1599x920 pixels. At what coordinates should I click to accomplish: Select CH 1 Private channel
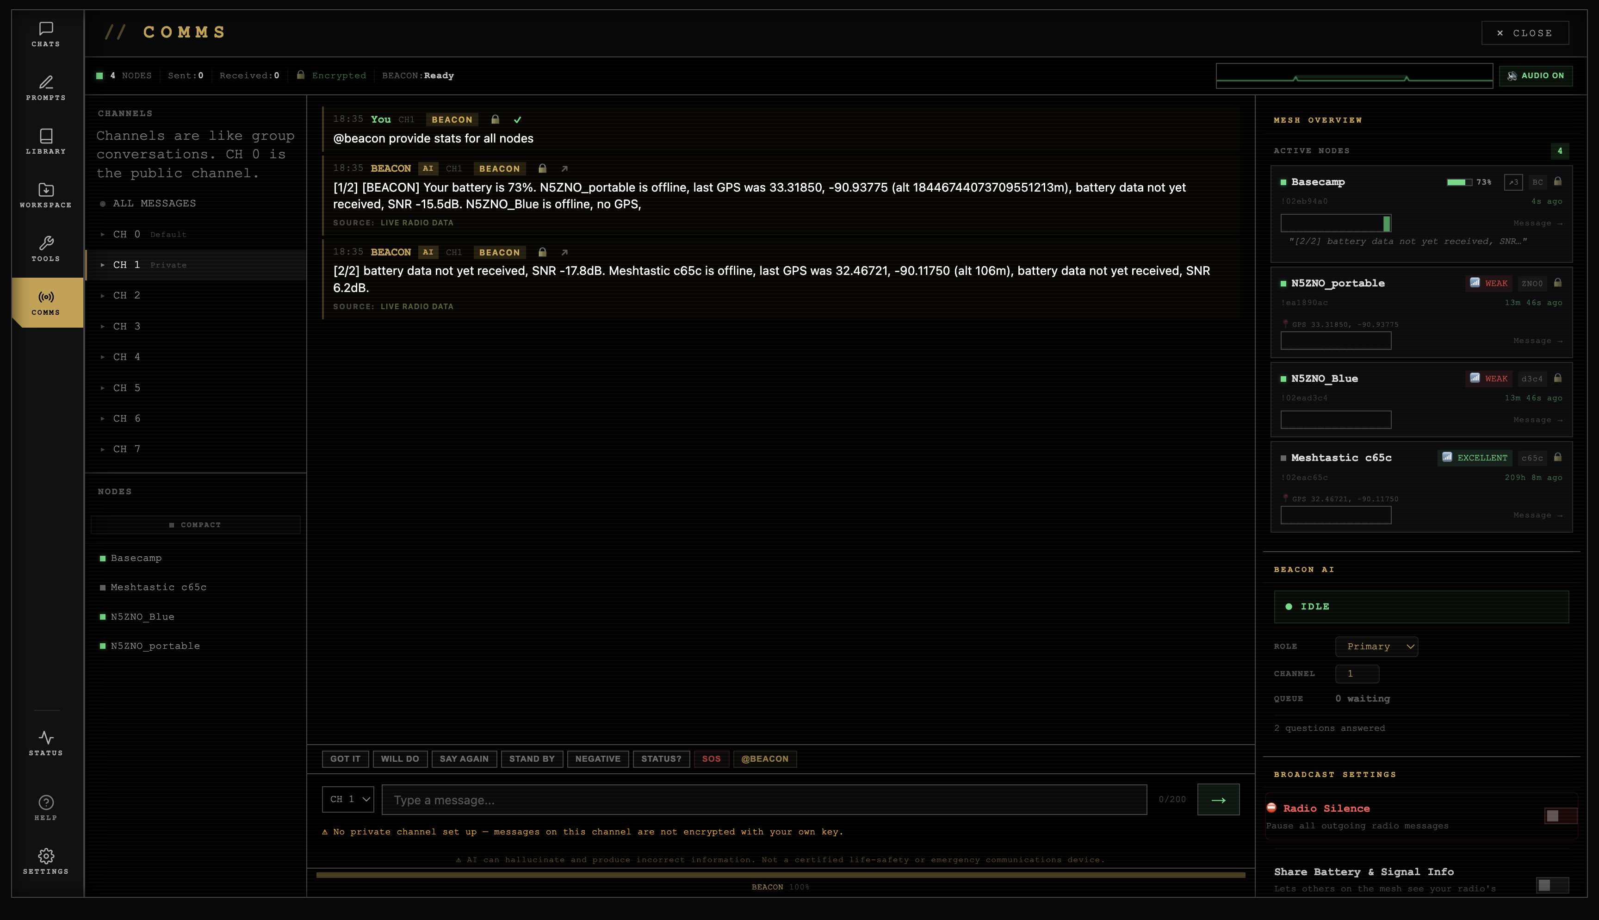point(196,265)
